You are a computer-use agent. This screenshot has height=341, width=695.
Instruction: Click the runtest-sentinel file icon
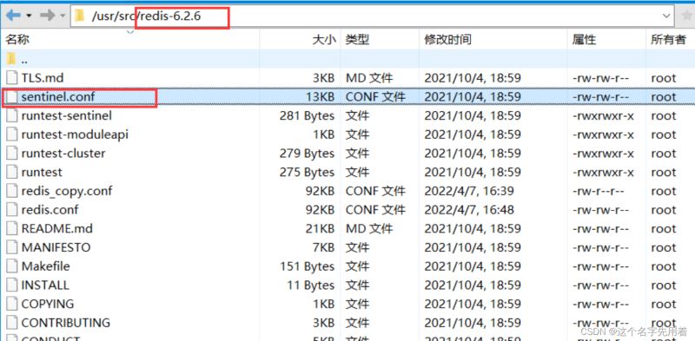tap(12, 115)
